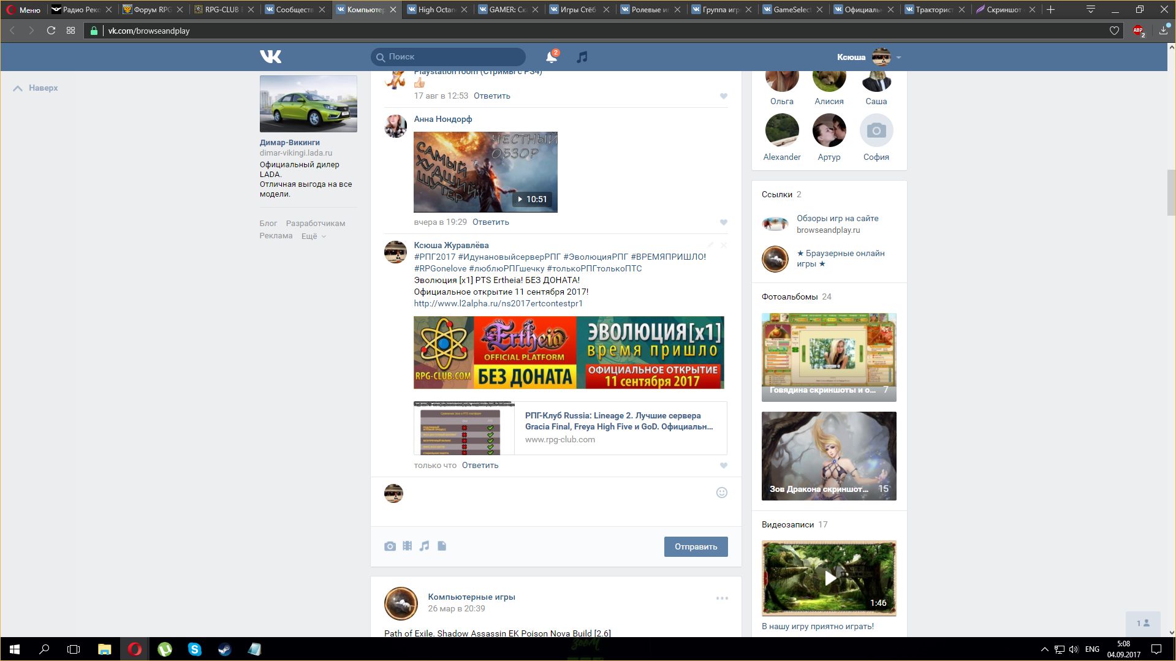
Task: Go back up with Наверх button
Action: tap(36, 88)
